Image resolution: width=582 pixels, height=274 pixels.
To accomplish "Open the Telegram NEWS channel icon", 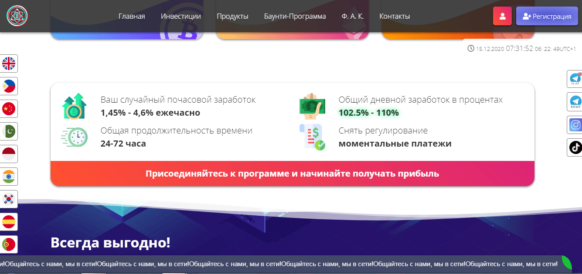I will (x=575, y=102).
